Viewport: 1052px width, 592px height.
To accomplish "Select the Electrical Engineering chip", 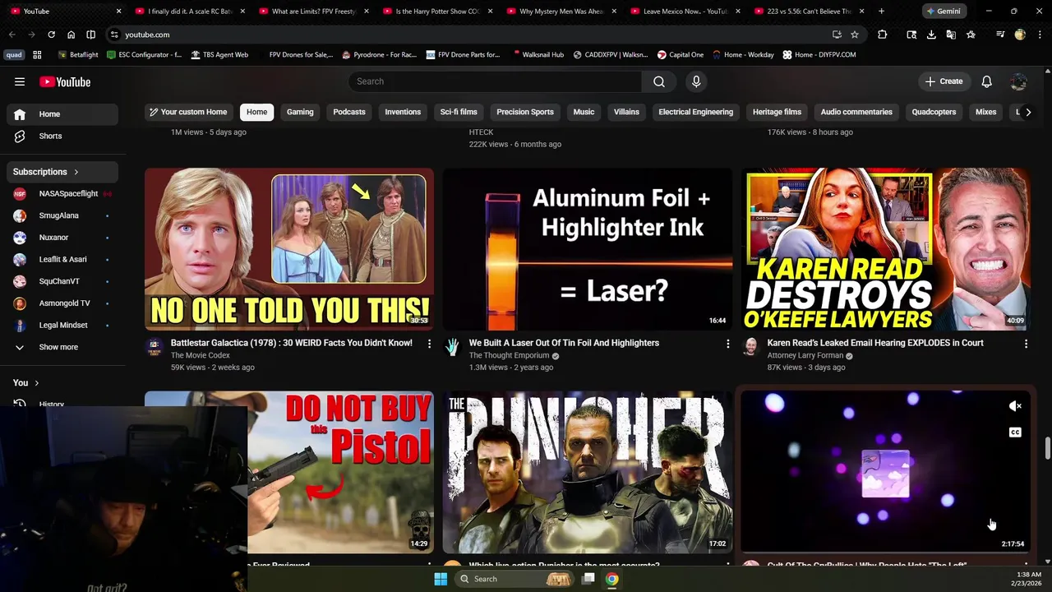I will click(695, 112).
